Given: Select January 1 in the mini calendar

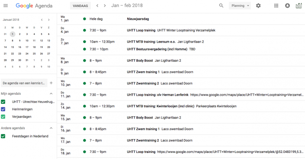Looking at the screenshot, I should click(x=13, y=34).
